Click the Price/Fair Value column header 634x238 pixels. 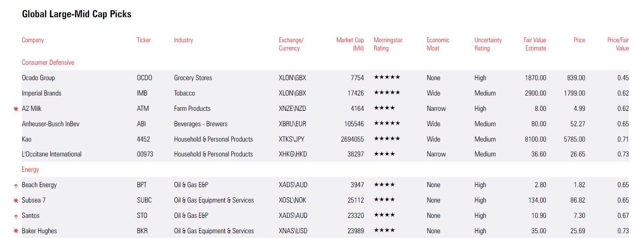618,44
